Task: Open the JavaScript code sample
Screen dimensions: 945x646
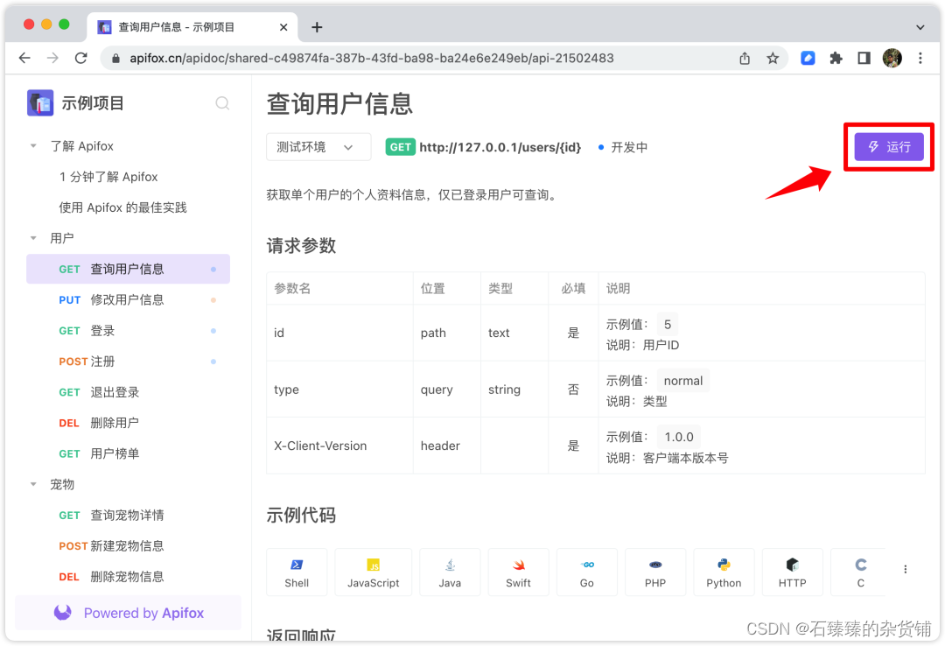Action: (x=373, y=572)
